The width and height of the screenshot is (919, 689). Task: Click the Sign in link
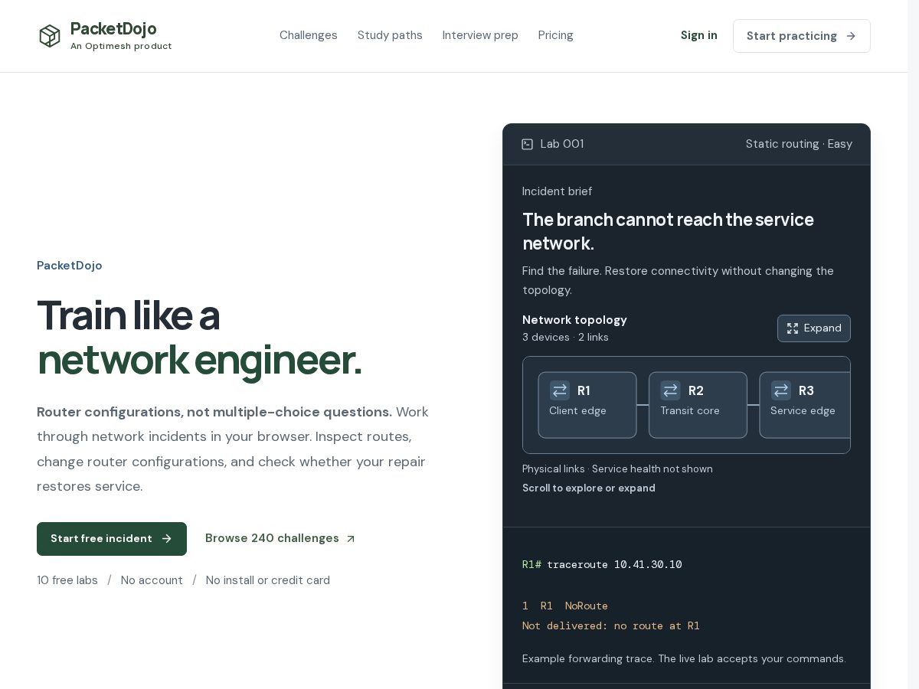click(x=699, y=35)
